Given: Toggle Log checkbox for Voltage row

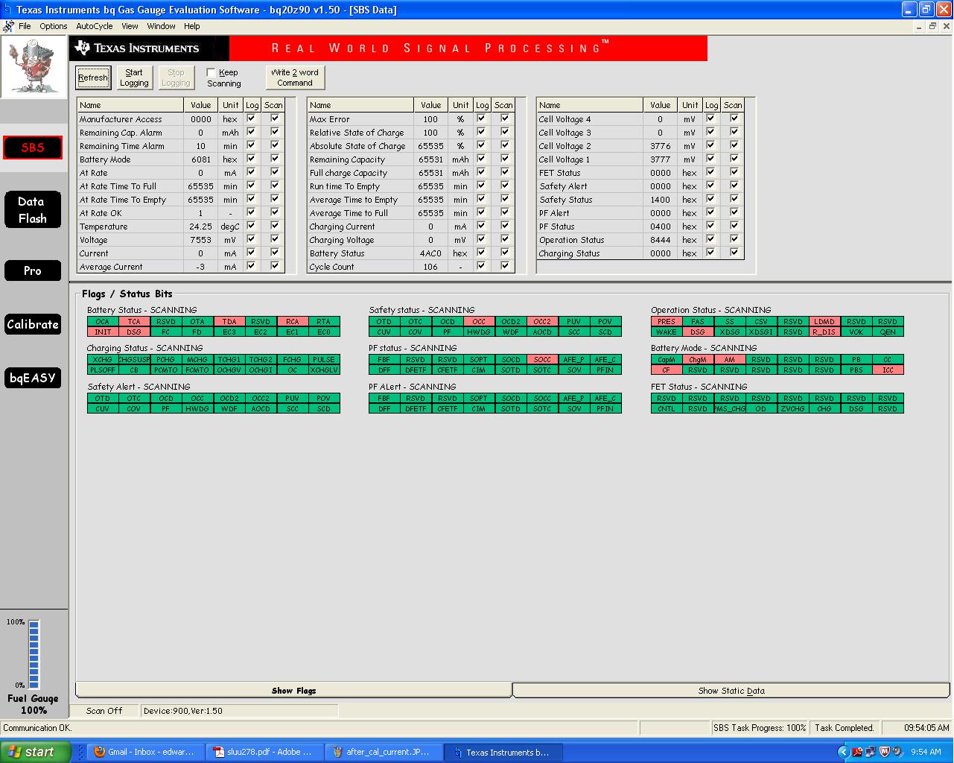Looking at the screenshot, I should click(x=251, y=239).
